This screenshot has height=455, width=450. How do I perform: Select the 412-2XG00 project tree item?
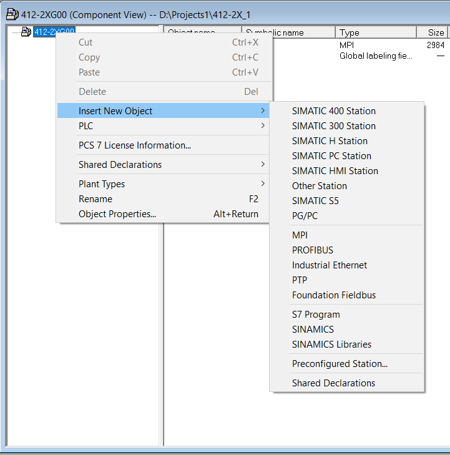54,32
